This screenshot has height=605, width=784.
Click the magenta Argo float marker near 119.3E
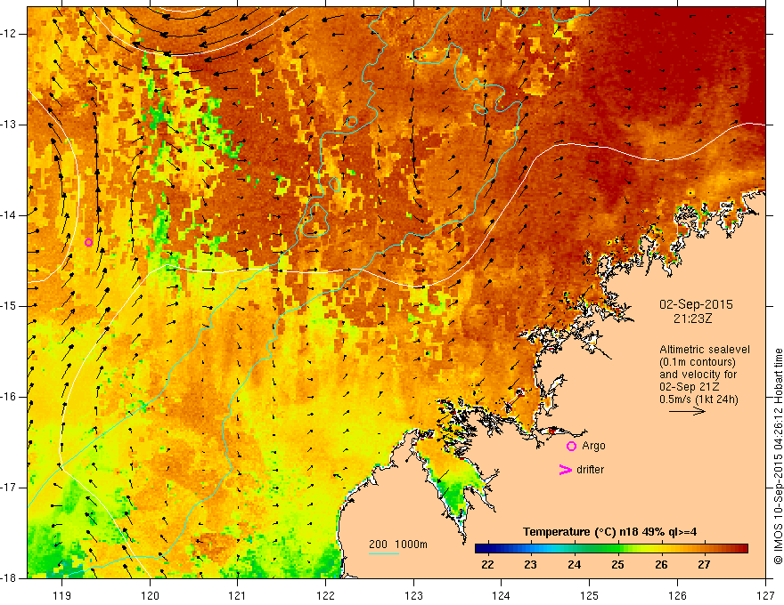(x=88, y=243)
